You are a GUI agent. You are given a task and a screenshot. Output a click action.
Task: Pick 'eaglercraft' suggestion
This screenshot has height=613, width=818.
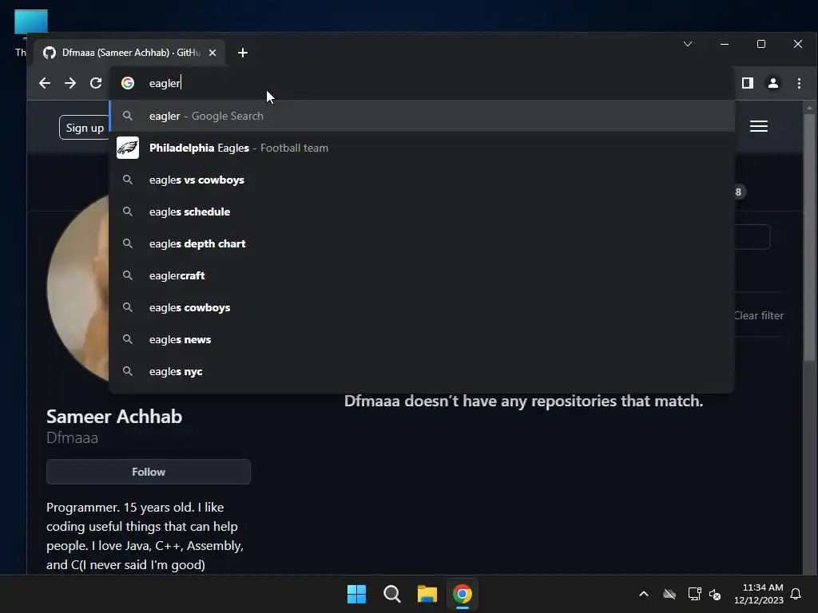[422, 275]
